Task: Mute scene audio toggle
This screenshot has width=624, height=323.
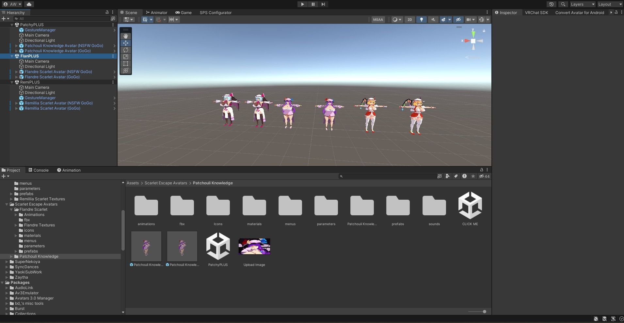Action: click(433, 20)
